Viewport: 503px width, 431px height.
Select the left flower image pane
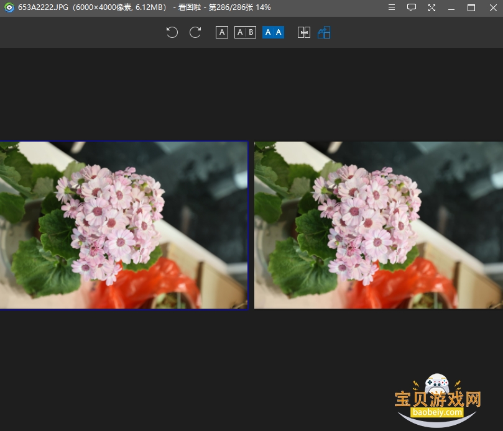124,225
